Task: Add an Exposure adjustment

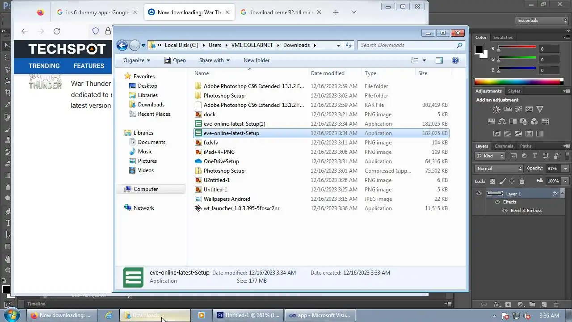Action: (x=529, y=110)
